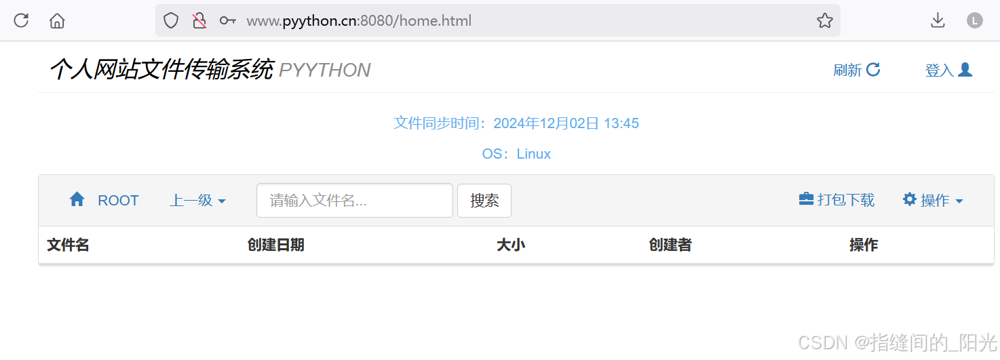Expand the 上一级 dropdown
Screen dimensions: 1000x360
[197, 201]
